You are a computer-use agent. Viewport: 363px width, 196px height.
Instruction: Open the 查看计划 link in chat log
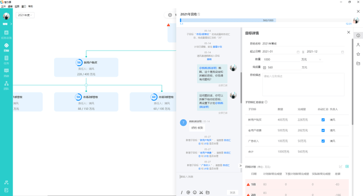pyautogui.click(x=217, y=46)
